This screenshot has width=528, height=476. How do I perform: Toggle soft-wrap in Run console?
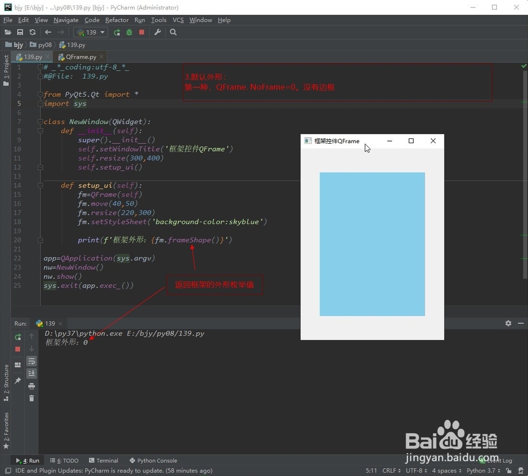(x=31, y=361)
